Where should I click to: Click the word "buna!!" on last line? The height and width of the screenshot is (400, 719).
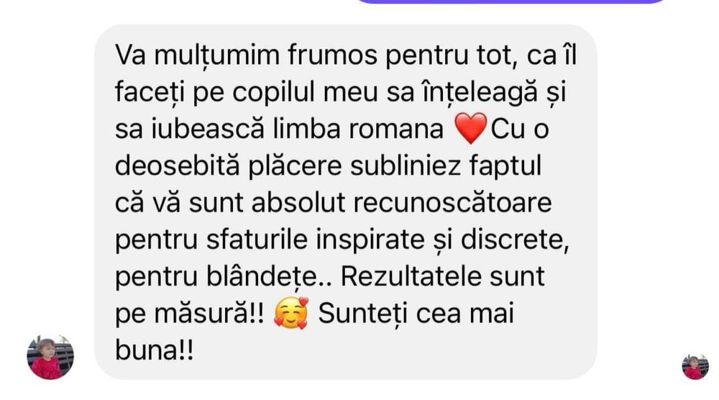[x=154, y=351]
